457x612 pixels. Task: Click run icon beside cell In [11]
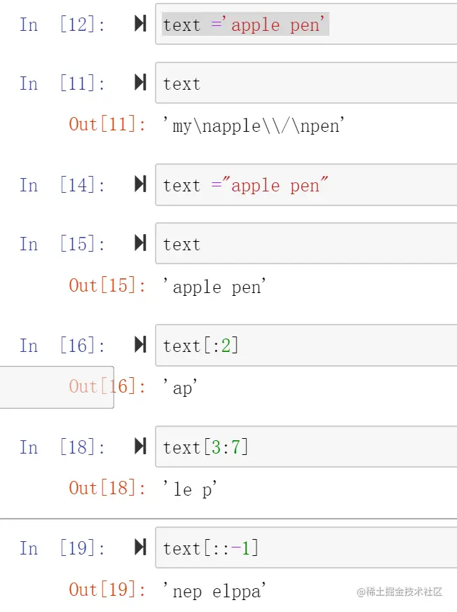[x=140, y=83]
